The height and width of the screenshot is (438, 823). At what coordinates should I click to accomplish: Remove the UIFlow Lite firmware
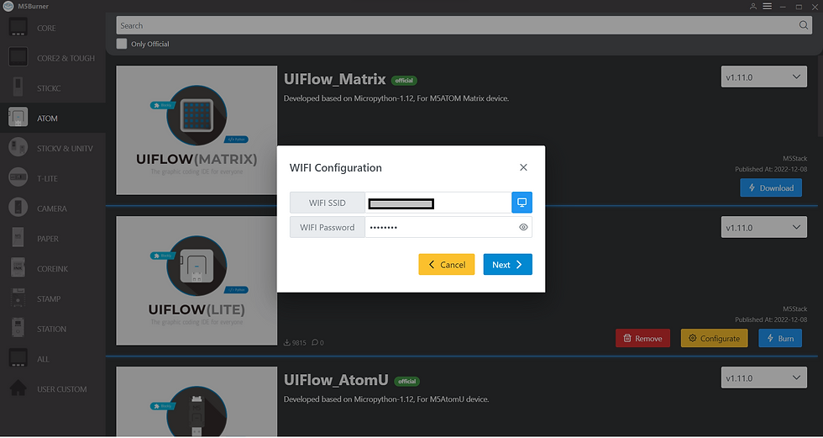[642, 338]
